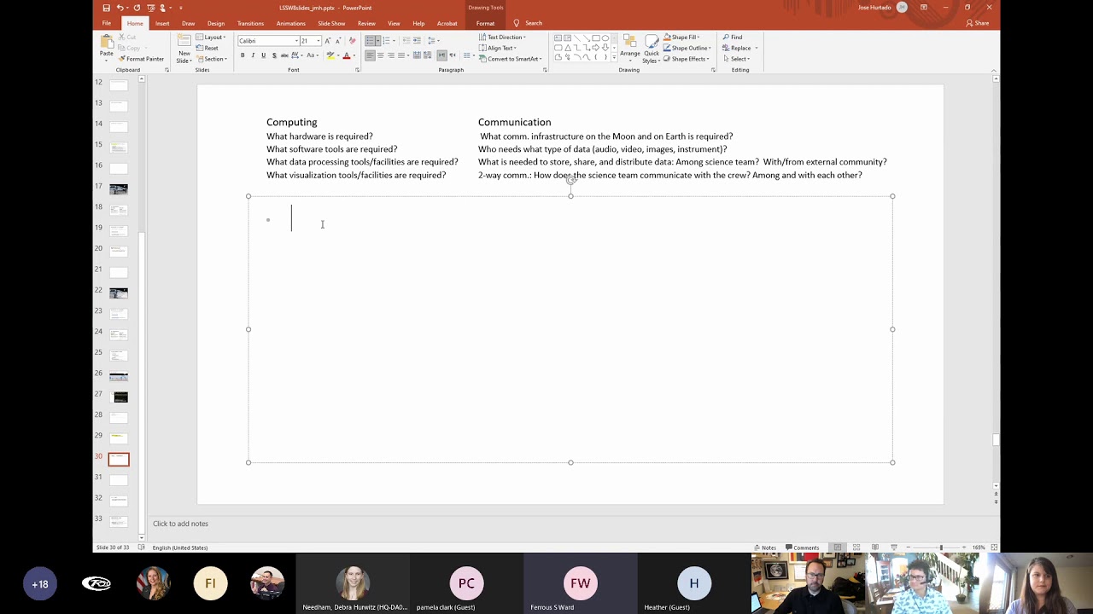The height and width of the screenshot is (614, 1093).
Task: Adjust the zoom slider in status bar
Action: 940,547
